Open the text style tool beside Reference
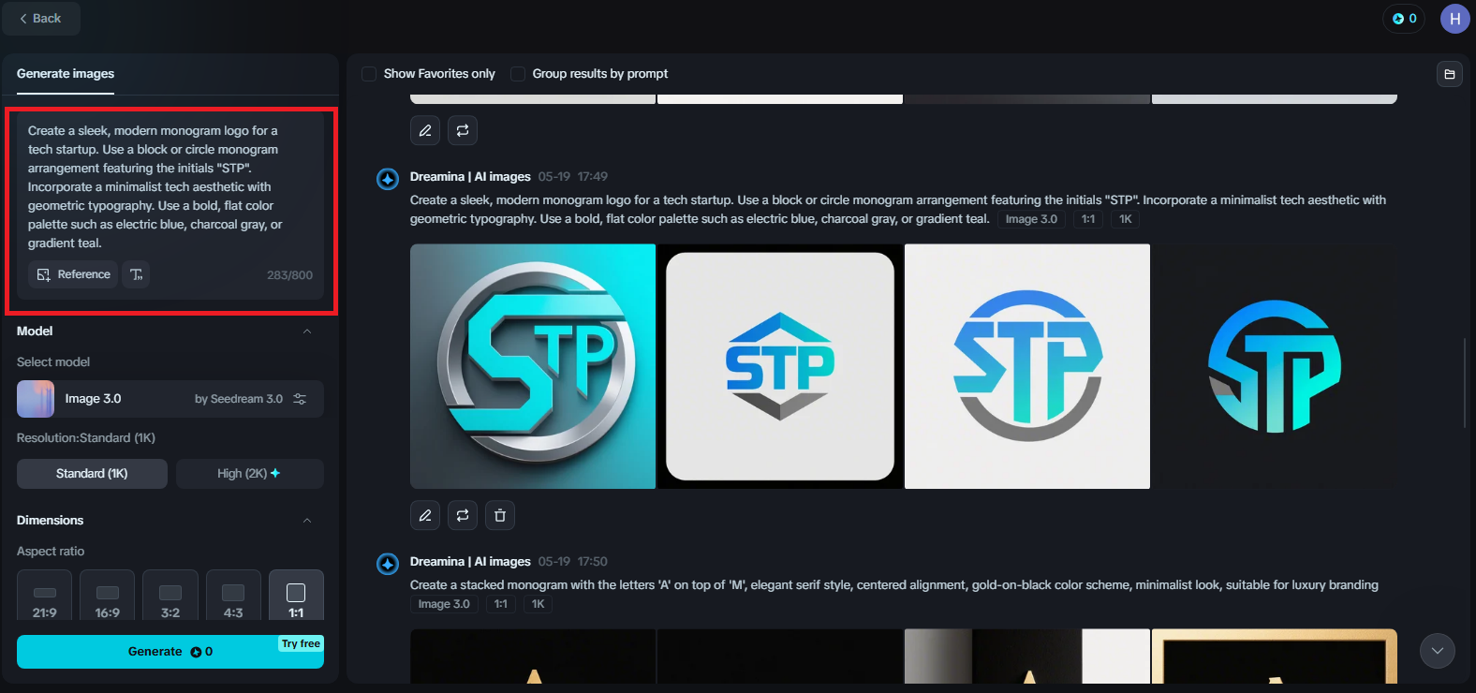 (137, 274)
